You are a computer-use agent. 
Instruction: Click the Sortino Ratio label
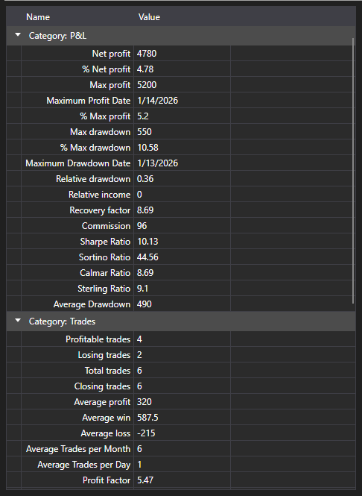(104, 257)
